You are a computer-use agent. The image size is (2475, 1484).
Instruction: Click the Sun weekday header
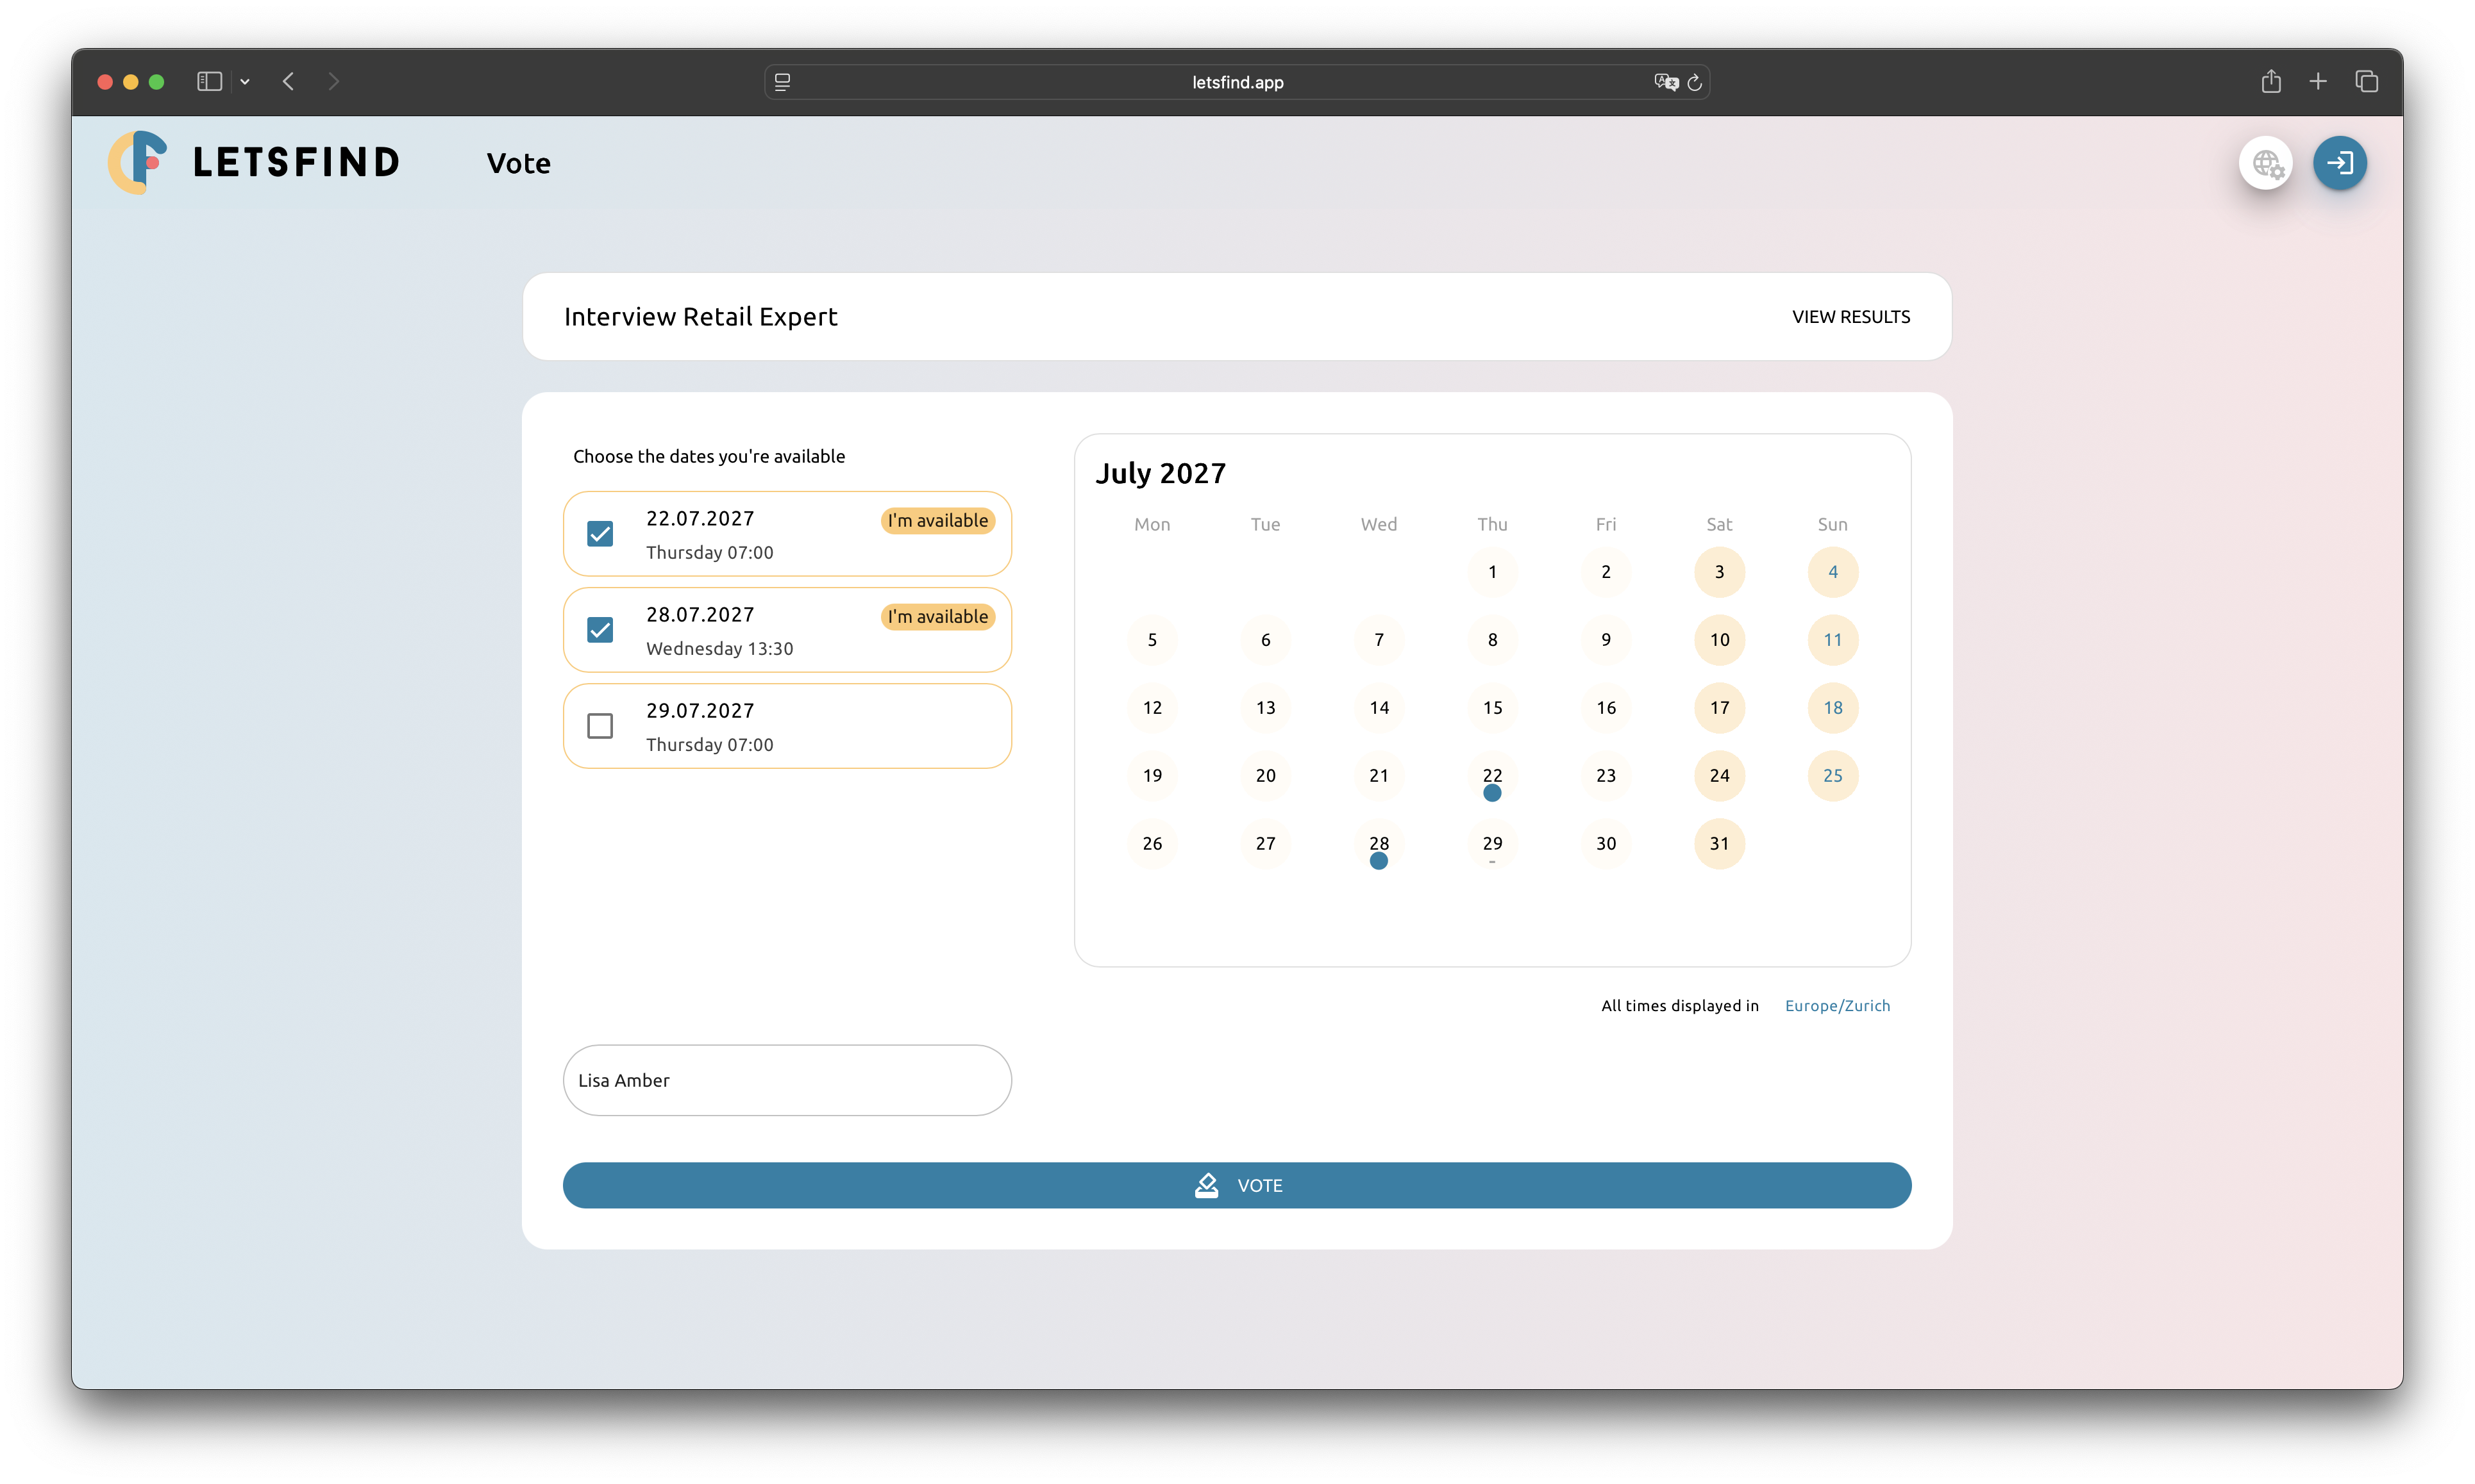(1833, 525)
